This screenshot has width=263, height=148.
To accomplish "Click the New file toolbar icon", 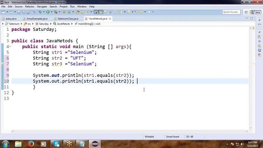I will click(x=4, y=12).
